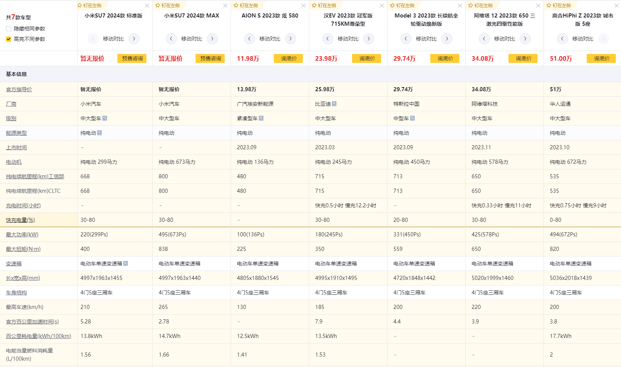Move Model 3 column to the left
The height and width of the screenshot is (367, 621).
click(406, 39)
